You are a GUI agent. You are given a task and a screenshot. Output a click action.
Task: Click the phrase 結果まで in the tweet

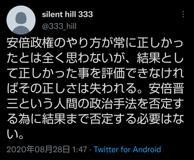(66, 118)
